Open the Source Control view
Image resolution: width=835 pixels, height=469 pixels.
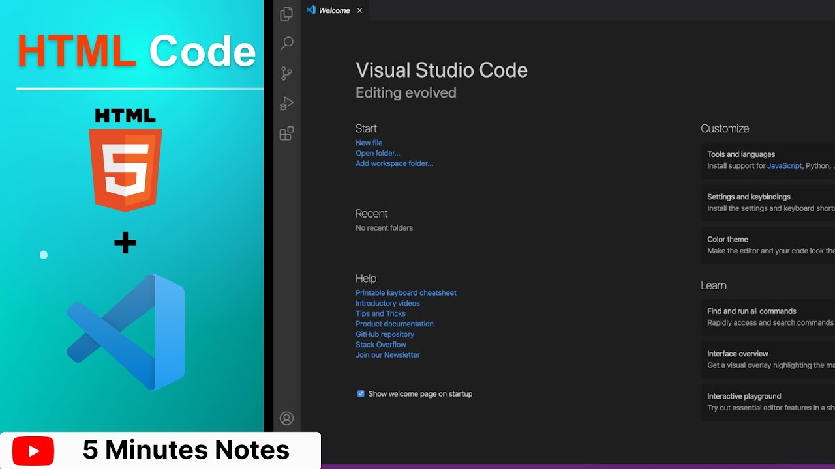[286, 74]
